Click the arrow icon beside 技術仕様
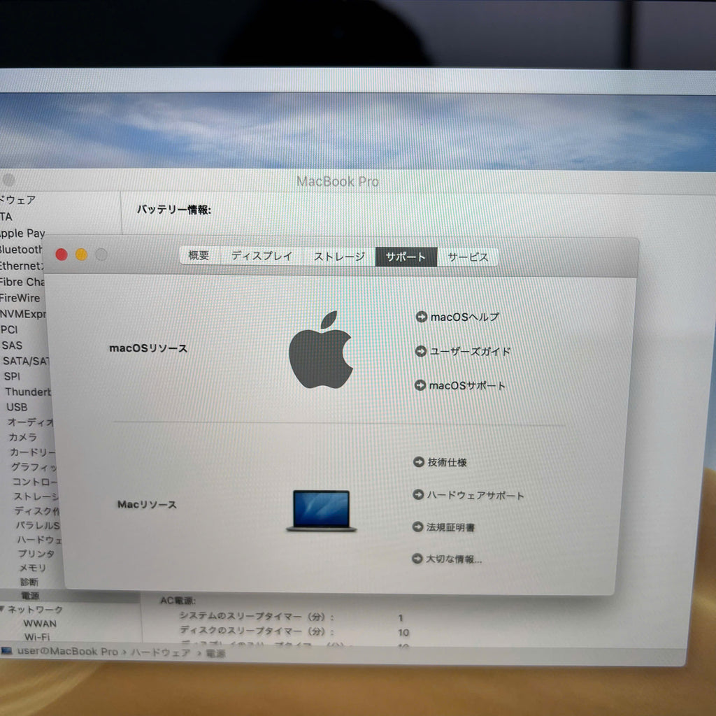 tap(419, 462)
